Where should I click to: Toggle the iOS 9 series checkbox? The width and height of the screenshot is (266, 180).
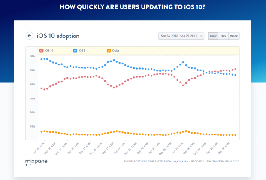[76, 51]
